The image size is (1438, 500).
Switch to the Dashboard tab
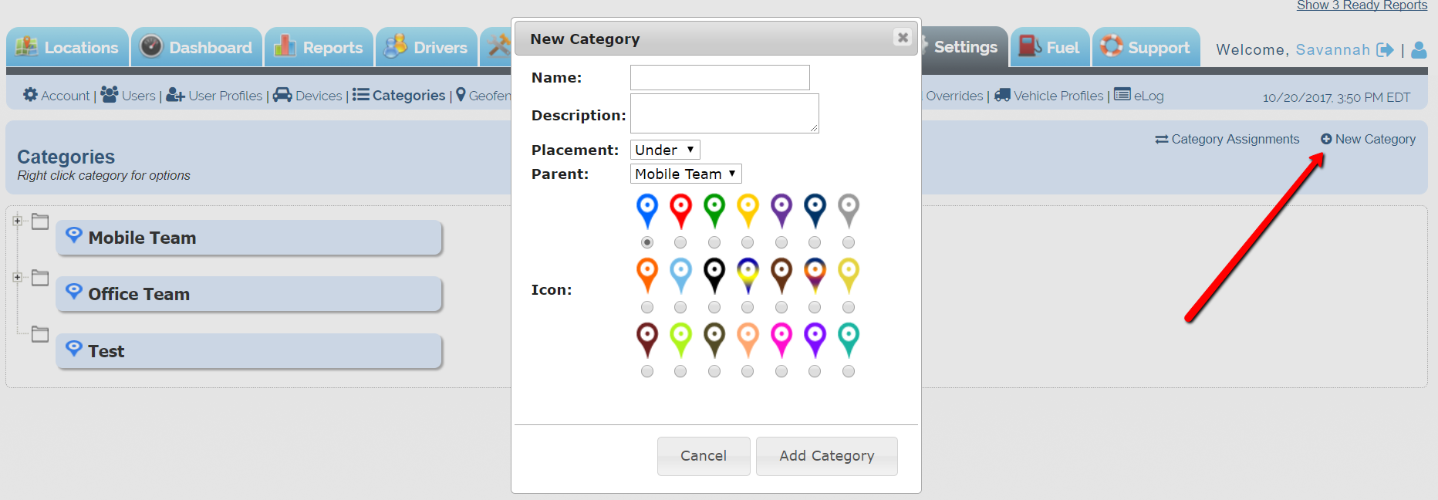[197, 47]
